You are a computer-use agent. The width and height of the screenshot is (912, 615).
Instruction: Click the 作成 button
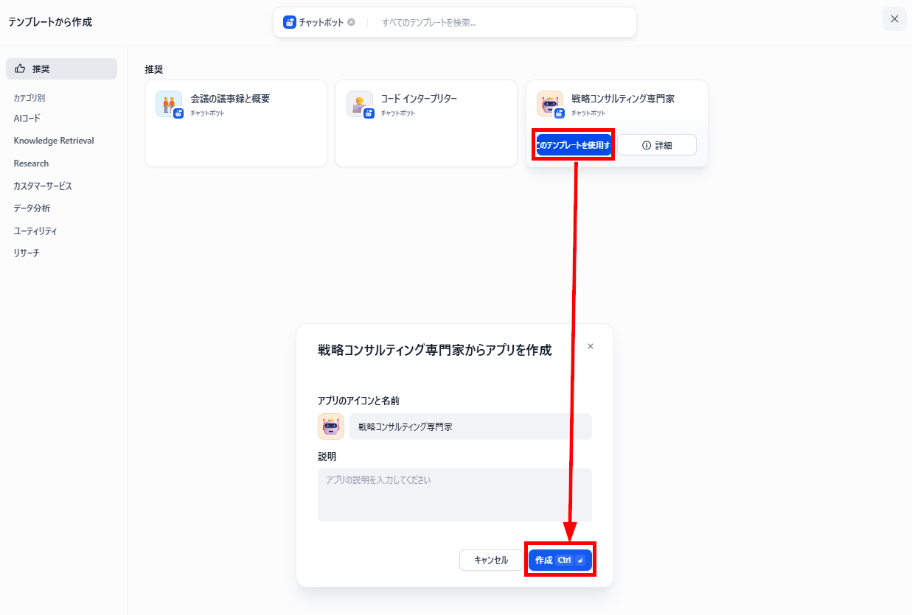tap(560, 560)
